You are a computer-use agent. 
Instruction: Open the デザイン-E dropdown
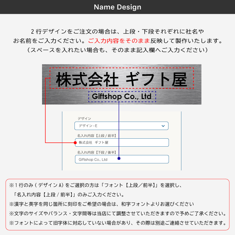pos(121,126)
